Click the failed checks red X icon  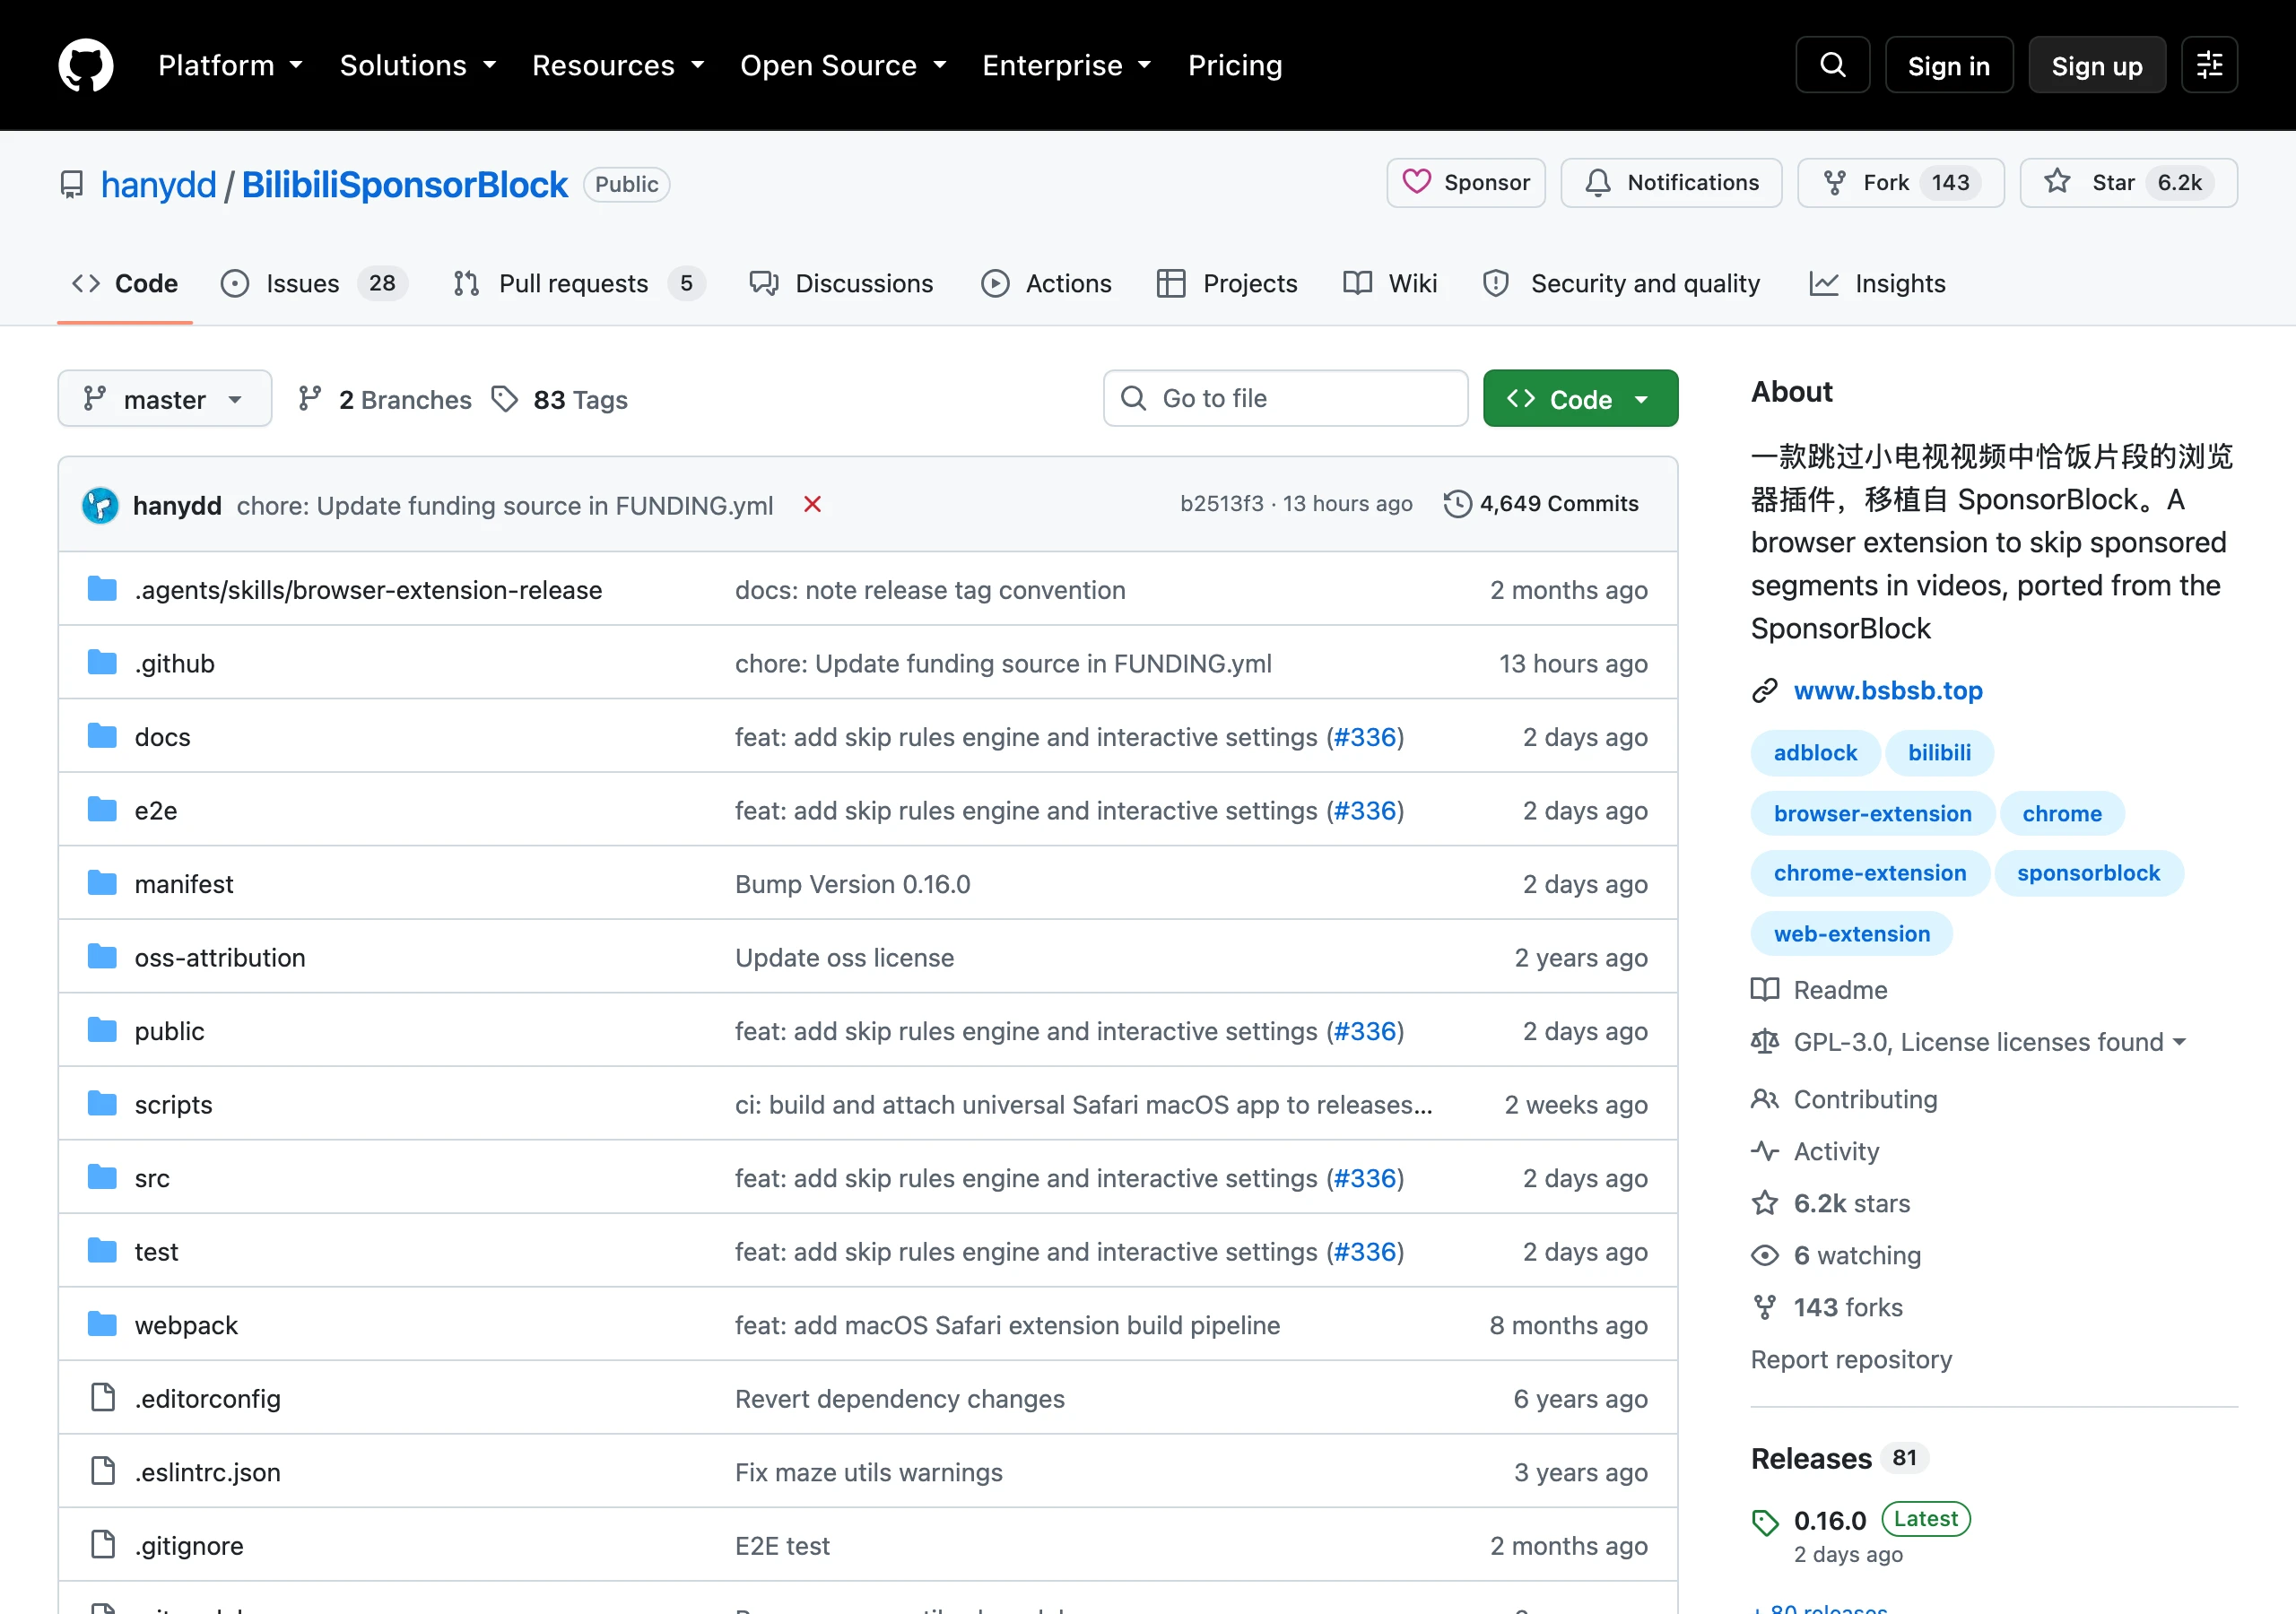point(812,505)
